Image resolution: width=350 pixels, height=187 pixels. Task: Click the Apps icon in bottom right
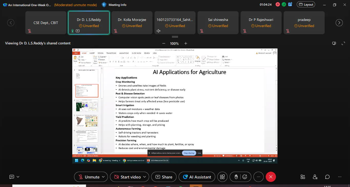pos(303,177)
